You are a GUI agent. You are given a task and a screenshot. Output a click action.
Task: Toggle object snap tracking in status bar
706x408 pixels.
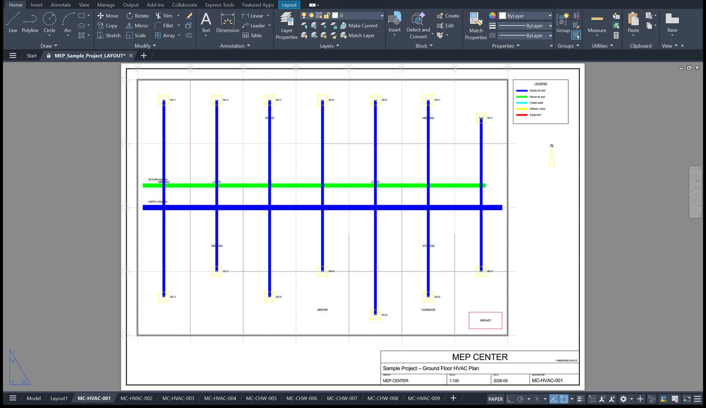553,398
